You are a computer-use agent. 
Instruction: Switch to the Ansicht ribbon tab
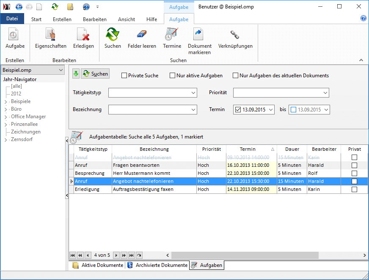(x=127, y=19)
